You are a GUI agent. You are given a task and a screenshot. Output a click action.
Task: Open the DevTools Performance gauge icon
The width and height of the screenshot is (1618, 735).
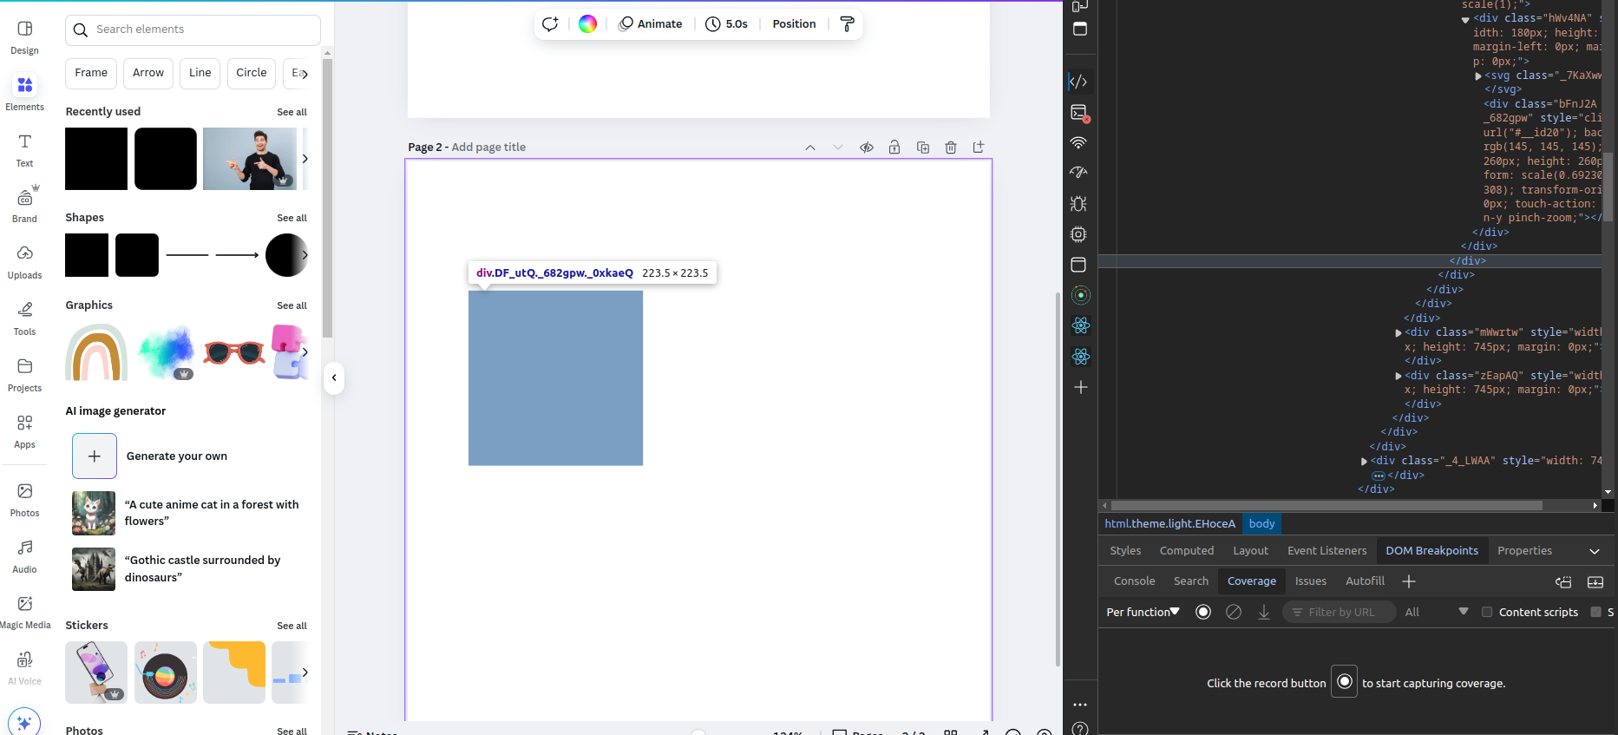[x=1078, y=173]
